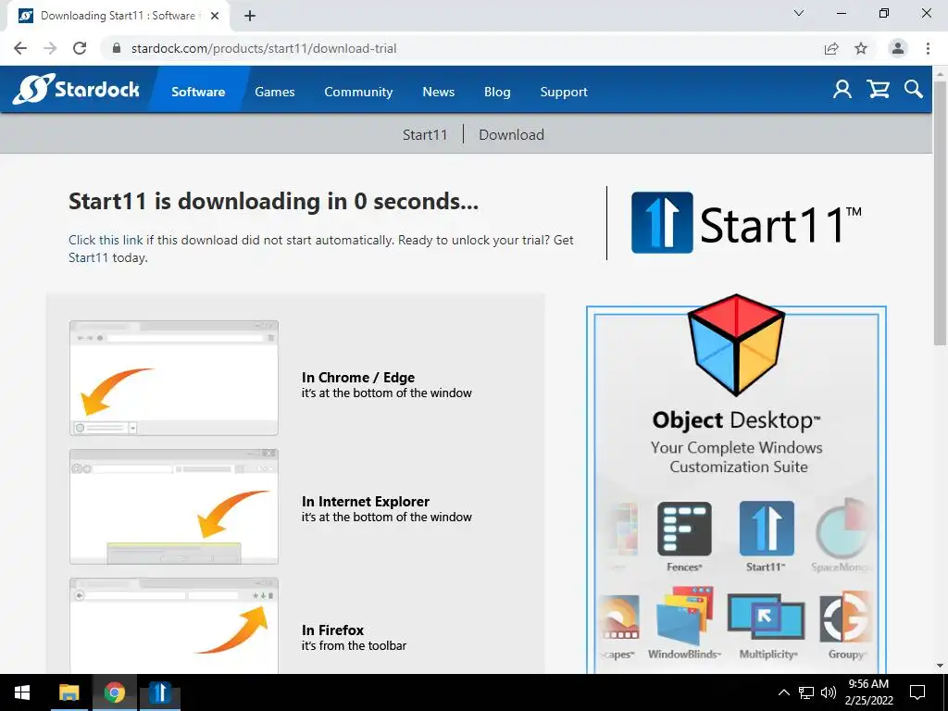Open Windows Start menu

(x=22, y=692)
